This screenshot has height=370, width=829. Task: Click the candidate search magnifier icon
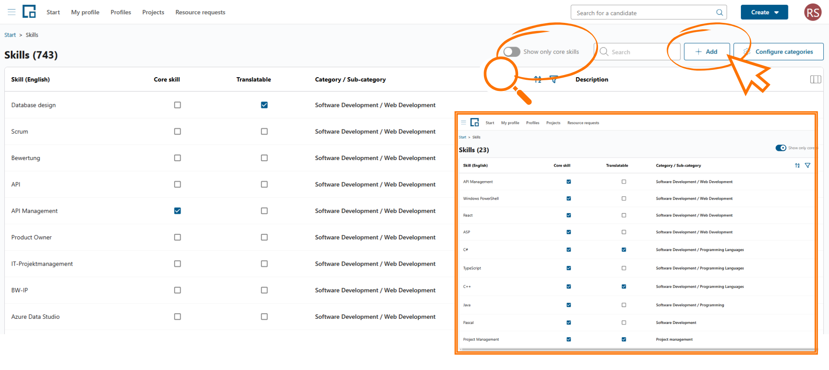[719, 13]
